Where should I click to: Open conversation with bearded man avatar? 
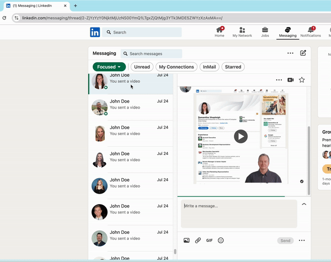click(130, 238)
